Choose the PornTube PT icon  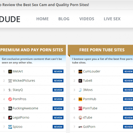80,108
